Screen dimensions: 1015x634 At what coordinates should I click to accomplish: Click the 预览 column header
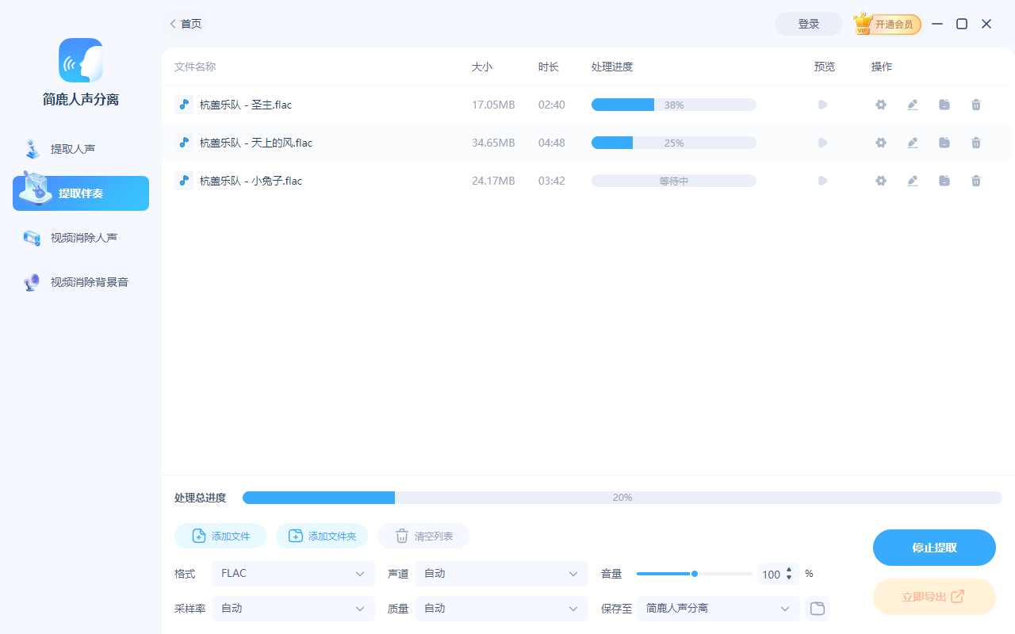(825, 67)
